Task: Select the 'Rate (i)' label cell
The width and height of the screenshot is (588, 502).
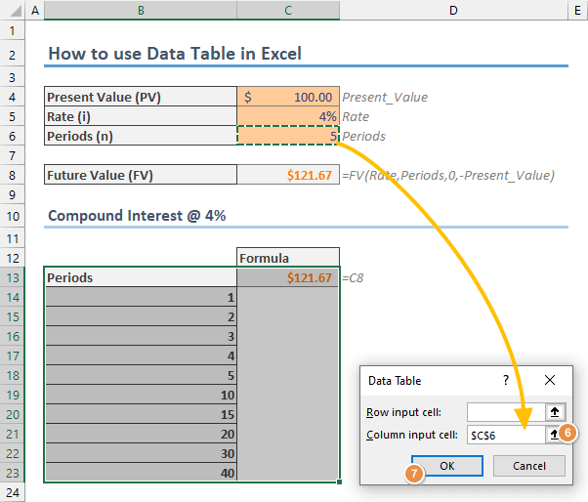Action: tap(141, 116)
